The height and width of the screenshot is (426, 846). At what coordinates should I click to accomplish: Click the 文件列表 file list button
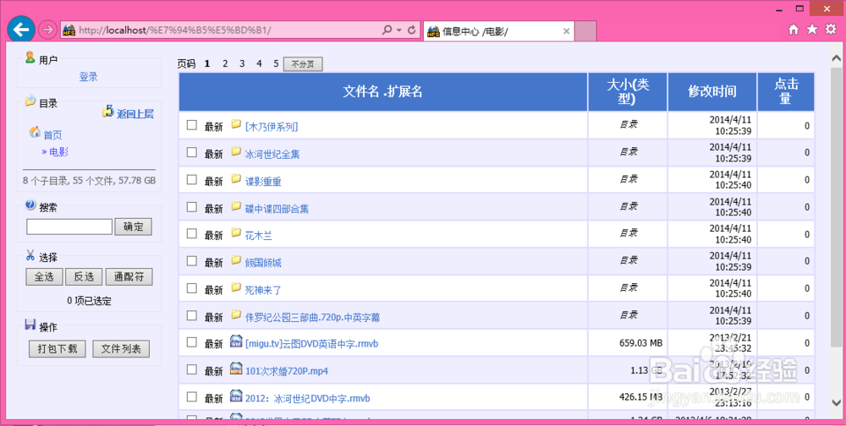pos(121,349)
